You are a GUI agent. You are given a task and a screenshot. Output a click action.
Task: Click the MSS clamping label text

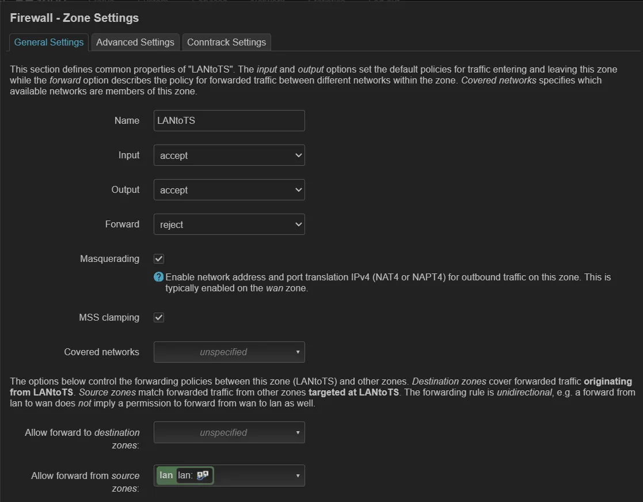109,317
